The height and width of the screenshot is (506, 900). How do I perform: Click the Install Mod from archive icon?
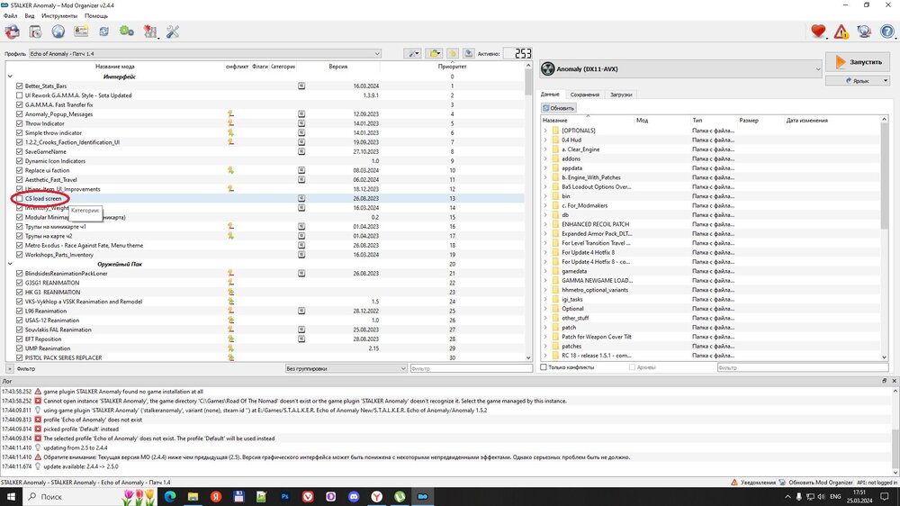[x=35, y=32]
